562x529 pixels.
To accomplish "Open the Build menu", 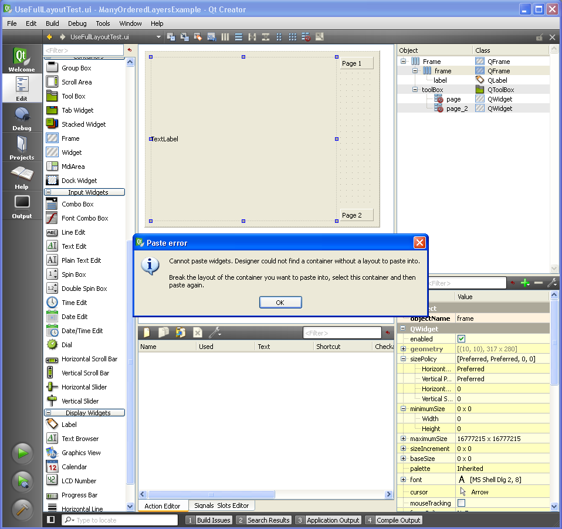I will tap(52, 23).
